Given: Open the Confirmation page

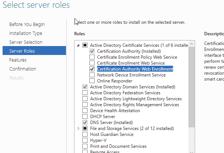Looking at the screenshot, I should [x=23, y=69].
